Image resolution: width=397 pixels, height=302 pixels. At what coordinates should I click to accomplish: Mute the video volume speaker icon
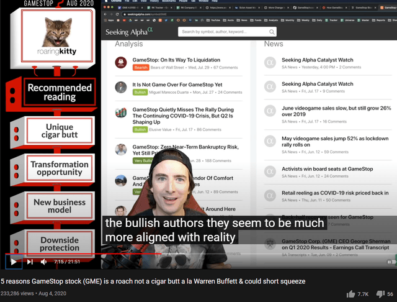(44, 262)
